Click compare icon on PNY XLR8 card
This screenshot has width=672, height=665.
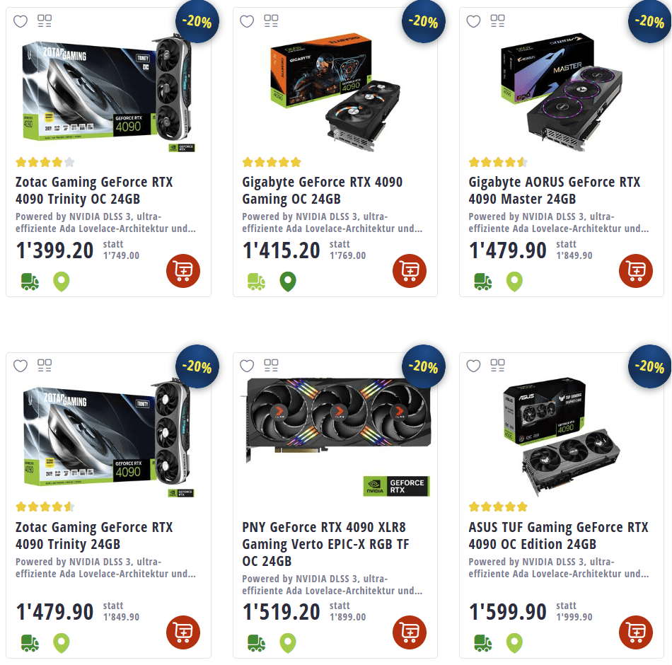point(271,365)
